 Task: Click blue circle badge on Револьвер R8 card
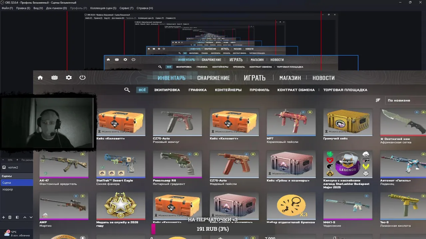point(190,154)
